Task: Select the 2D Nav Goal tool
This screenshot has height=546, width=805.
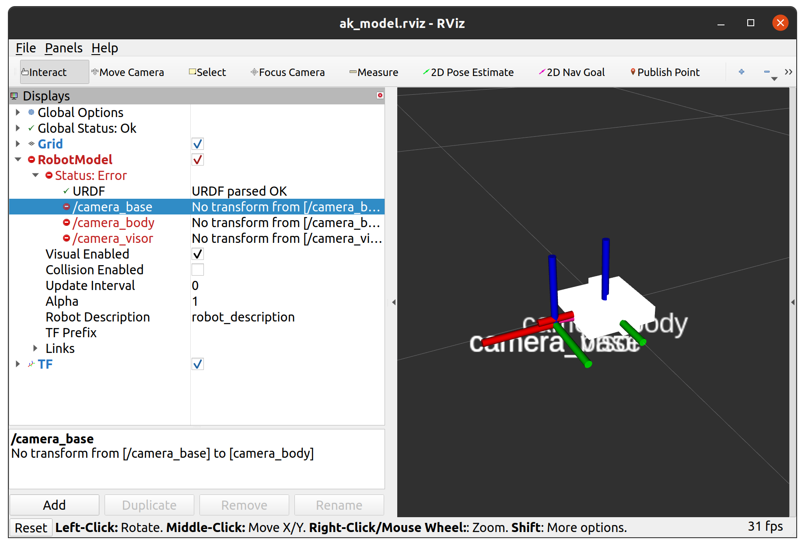Action: click(x=572, y=72)
